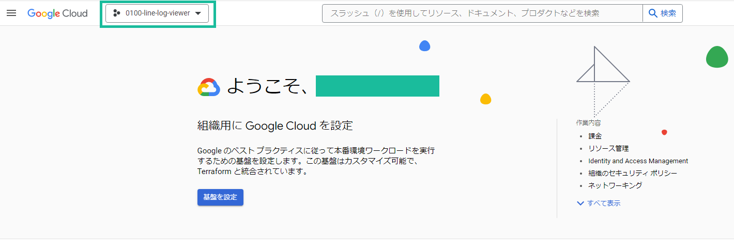Open the 0100-line-log-viewer project selector
Screen dimensions: 734x250
pyautogui.click(x=157, y=13)
